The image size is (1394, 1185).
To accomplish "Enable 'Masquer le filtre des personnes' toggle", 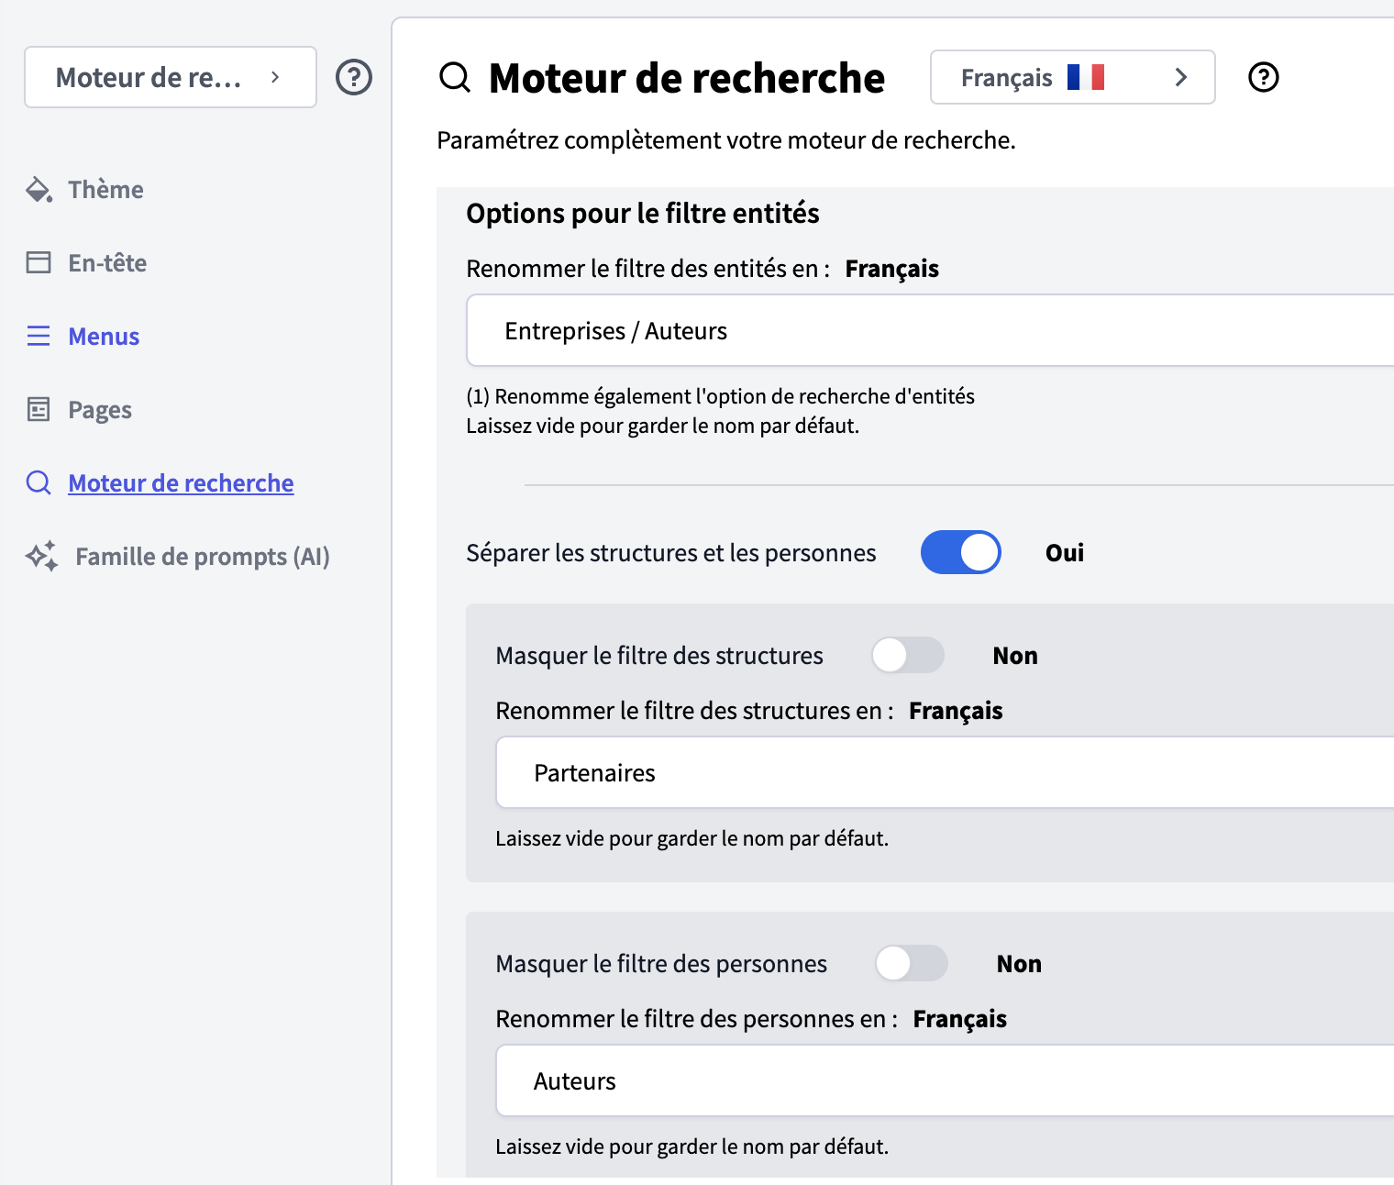I will click(x=911, y=964).
